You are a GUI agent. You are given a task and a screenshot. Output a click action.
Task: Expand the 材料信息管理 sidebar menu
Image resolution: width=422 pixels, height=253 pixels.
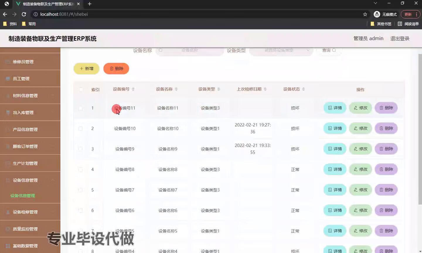tap(30, 96)
